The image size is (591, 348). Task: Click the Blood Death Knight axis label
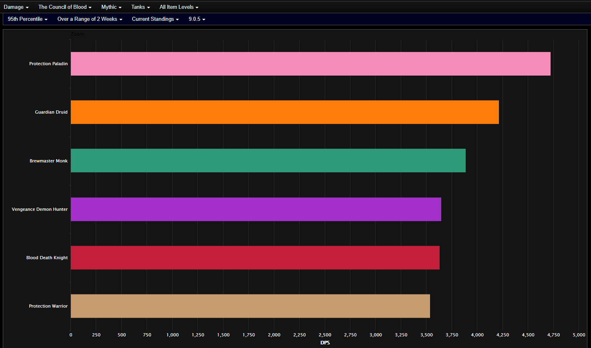(47, 258)
